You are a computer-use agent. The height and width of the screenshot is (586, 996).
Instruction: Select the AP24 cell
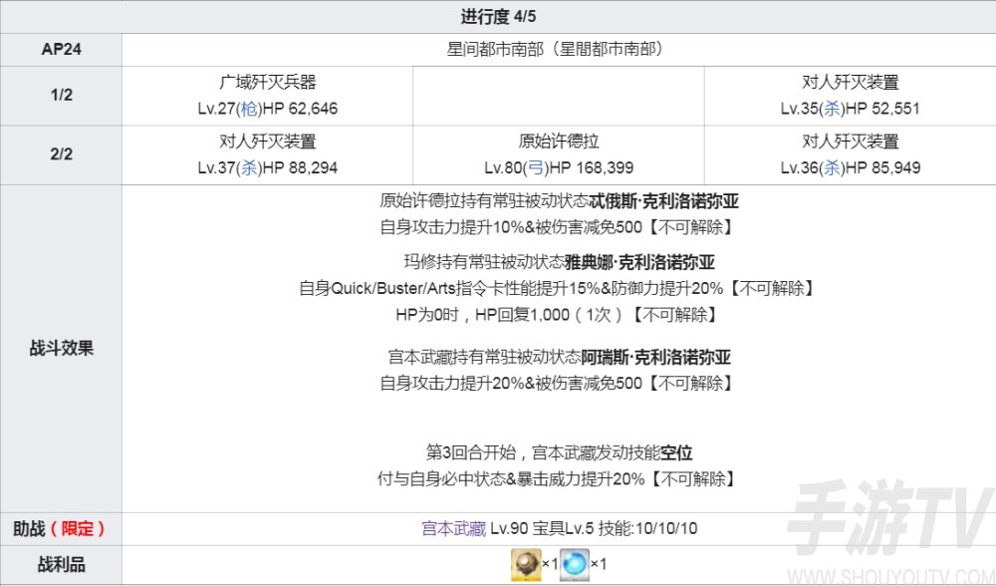[61, 50]
